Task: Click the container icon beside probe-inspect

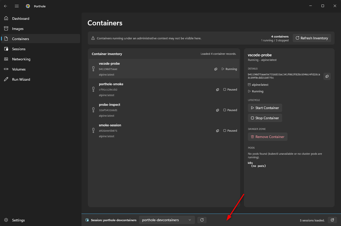Action: [93, 110]
